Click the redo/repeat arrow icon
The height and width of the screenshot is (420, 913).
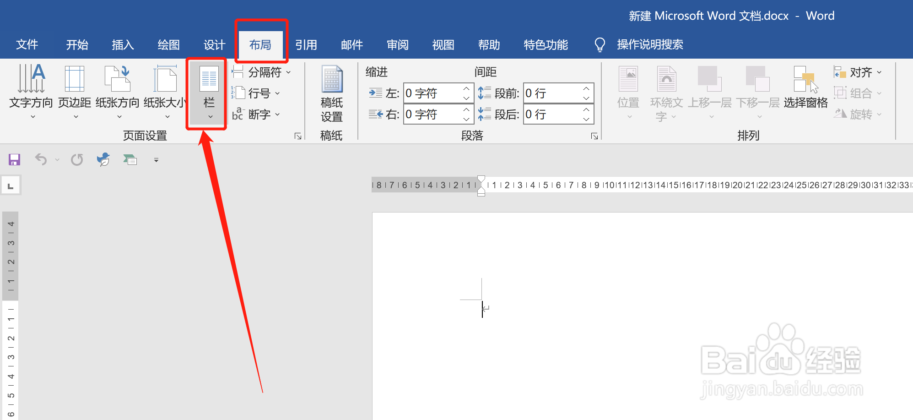tap(77, 160)
